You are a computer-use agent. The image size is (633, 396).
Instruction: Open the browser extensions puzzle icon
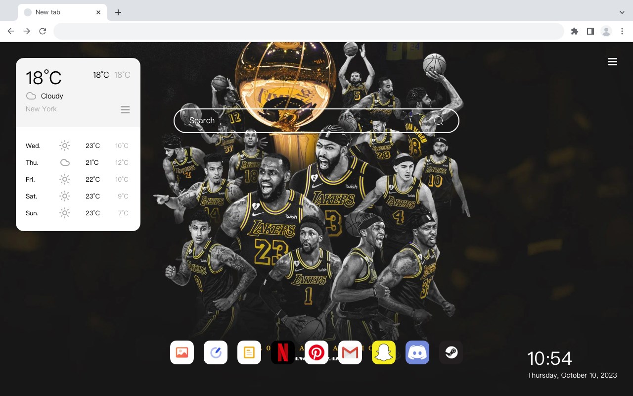tap(574, 31)
